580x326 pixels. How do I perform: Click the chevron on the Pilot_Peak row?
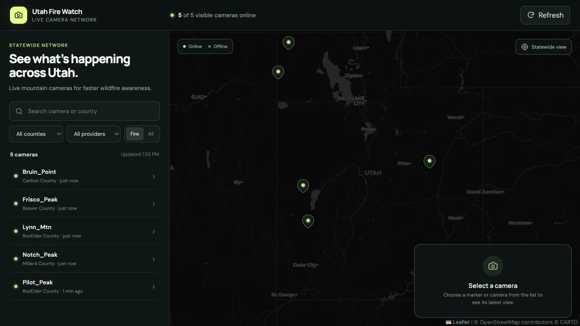coord(154,287)
